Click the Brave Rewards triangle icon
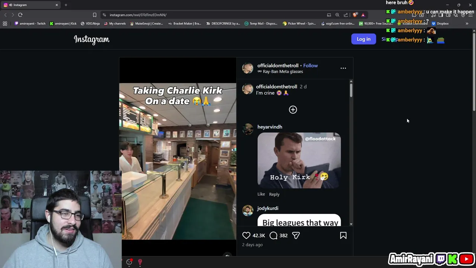Screen dimensions: 476x268 point(363,15)
